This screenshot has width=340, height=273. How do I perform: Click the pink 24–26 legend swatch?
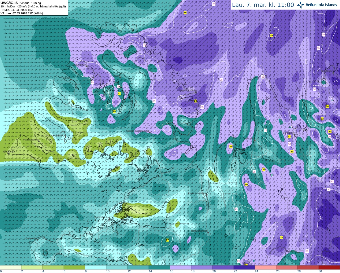coord(266,267)
